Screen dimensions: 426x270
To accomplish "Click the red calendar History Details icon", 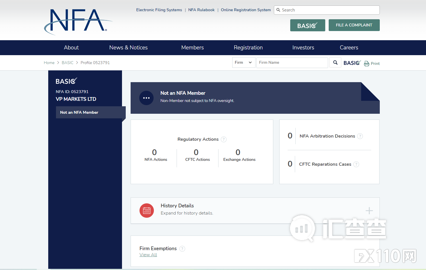I will (147, 211).
